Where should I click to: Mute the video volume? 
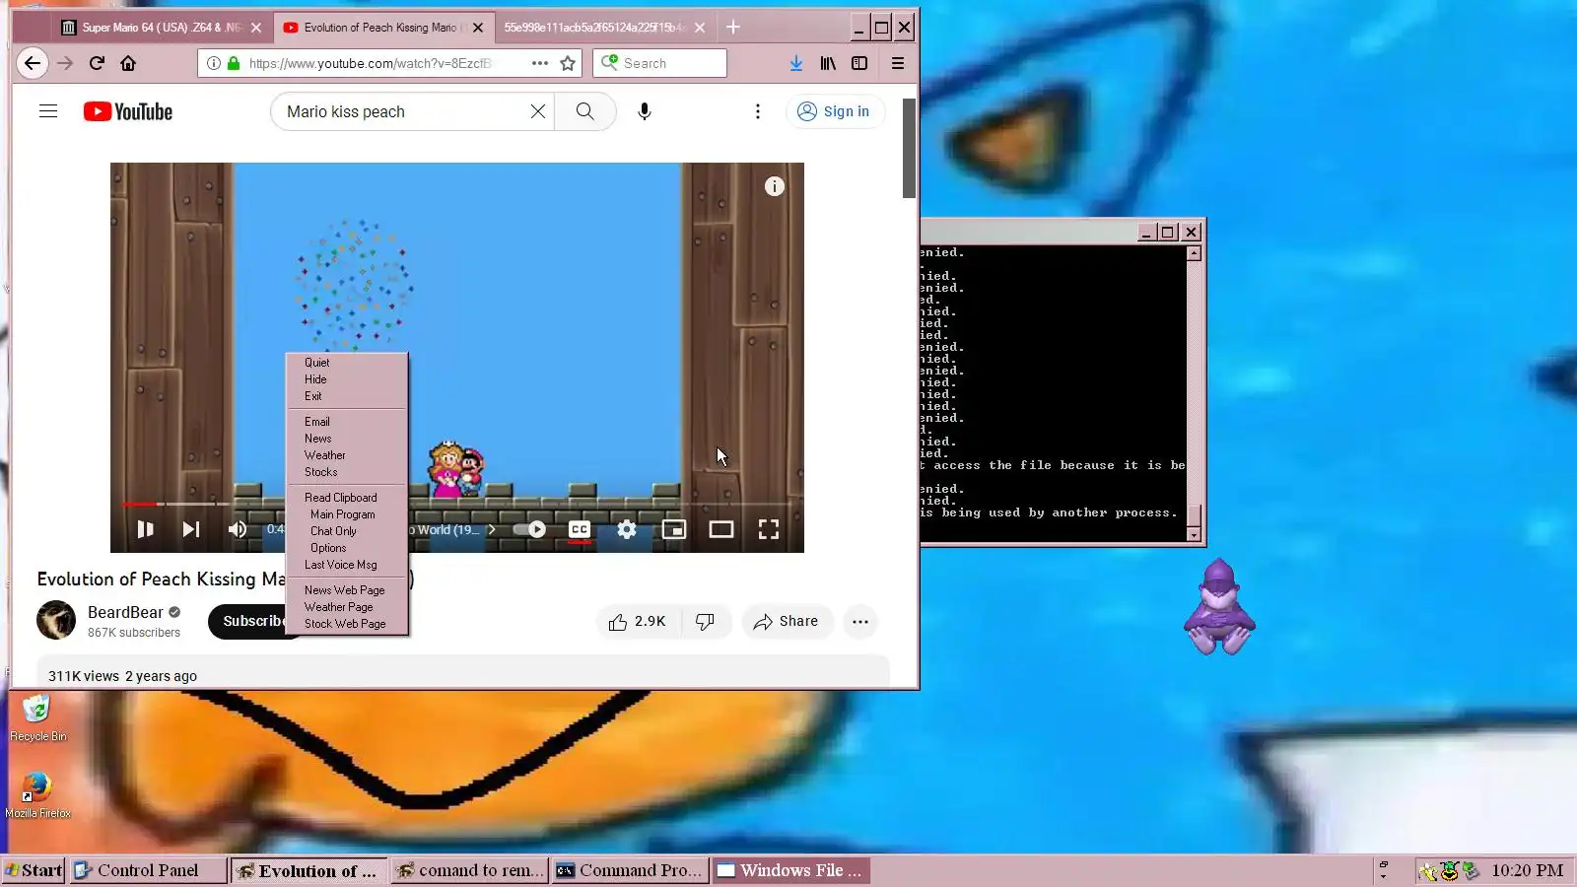pos(238,529)
